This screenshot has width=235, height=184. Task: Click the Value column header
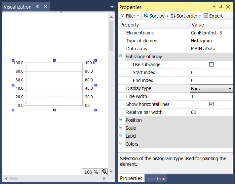[211, 24]
